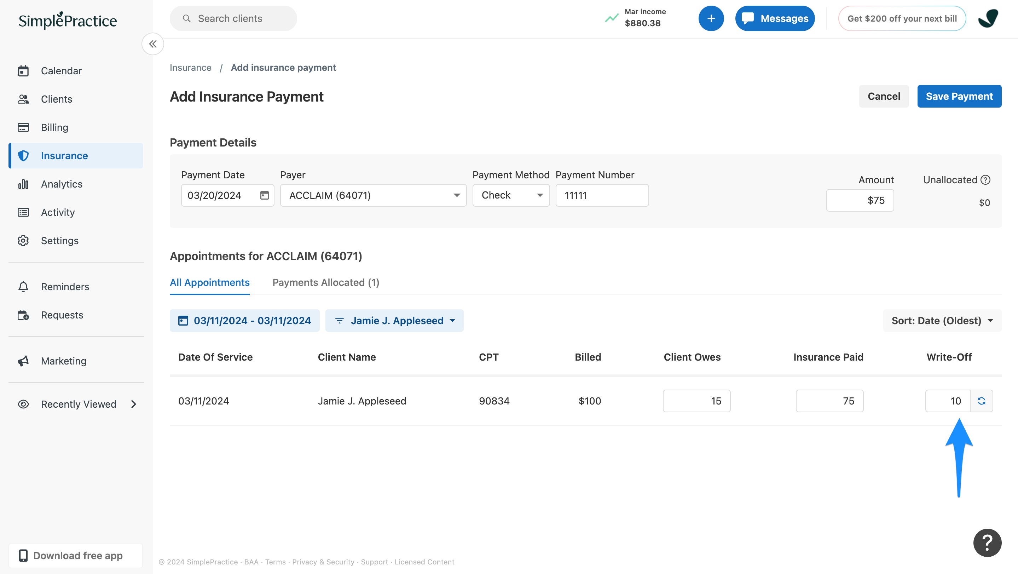Collapse the sidebar with the double-chevron button

pyautogui.click(x=153, y=44)
